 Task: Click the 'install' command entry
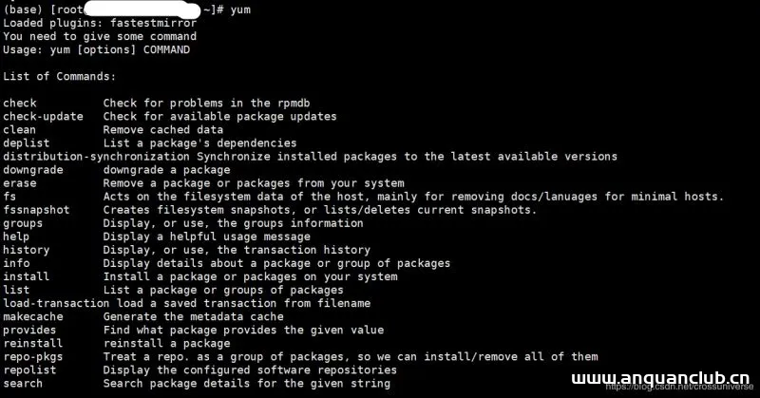[x=27, y=276]
